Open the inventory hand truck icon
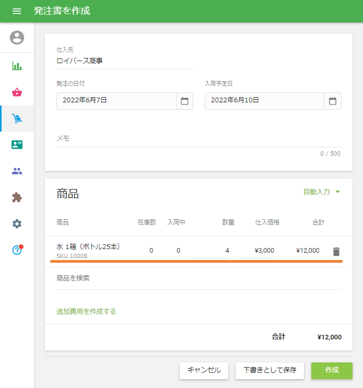Image resolution: width=363 pixels, height=388 pixels. point(17,119)
